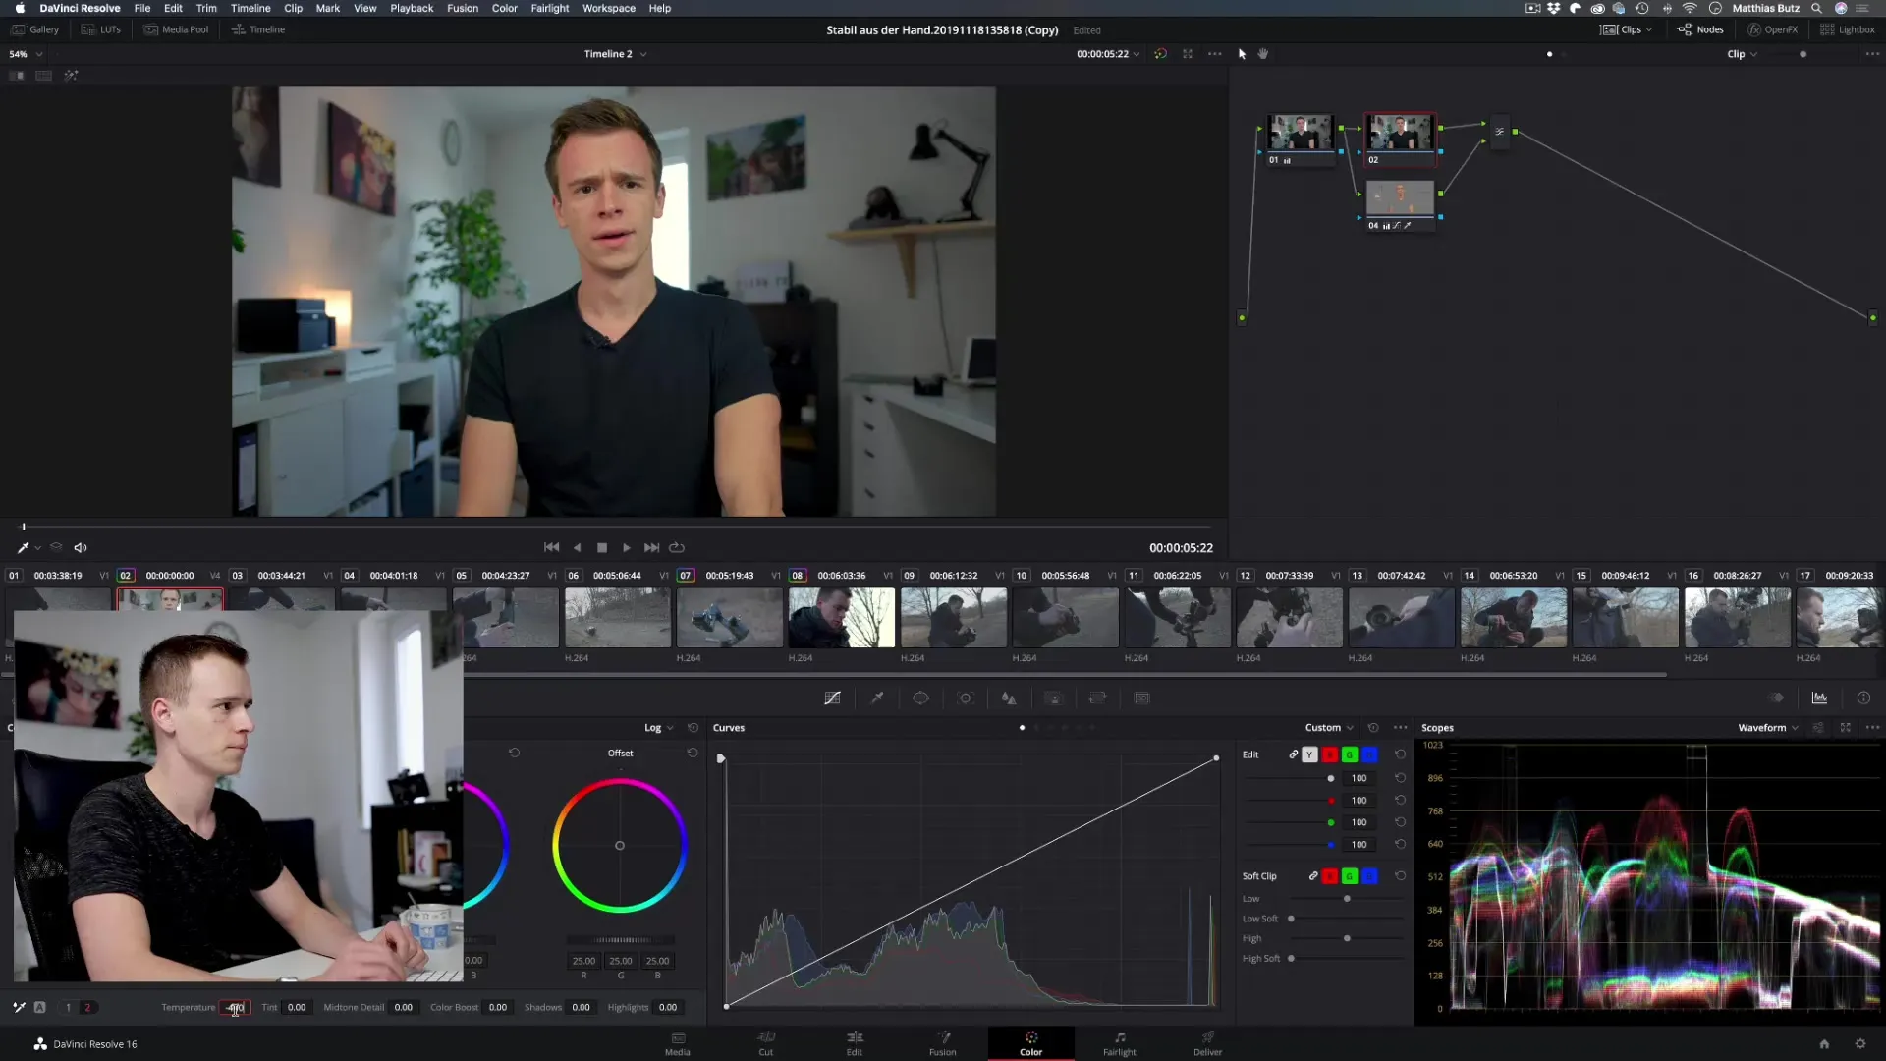Open the Curves palette icon

point(832,698)
